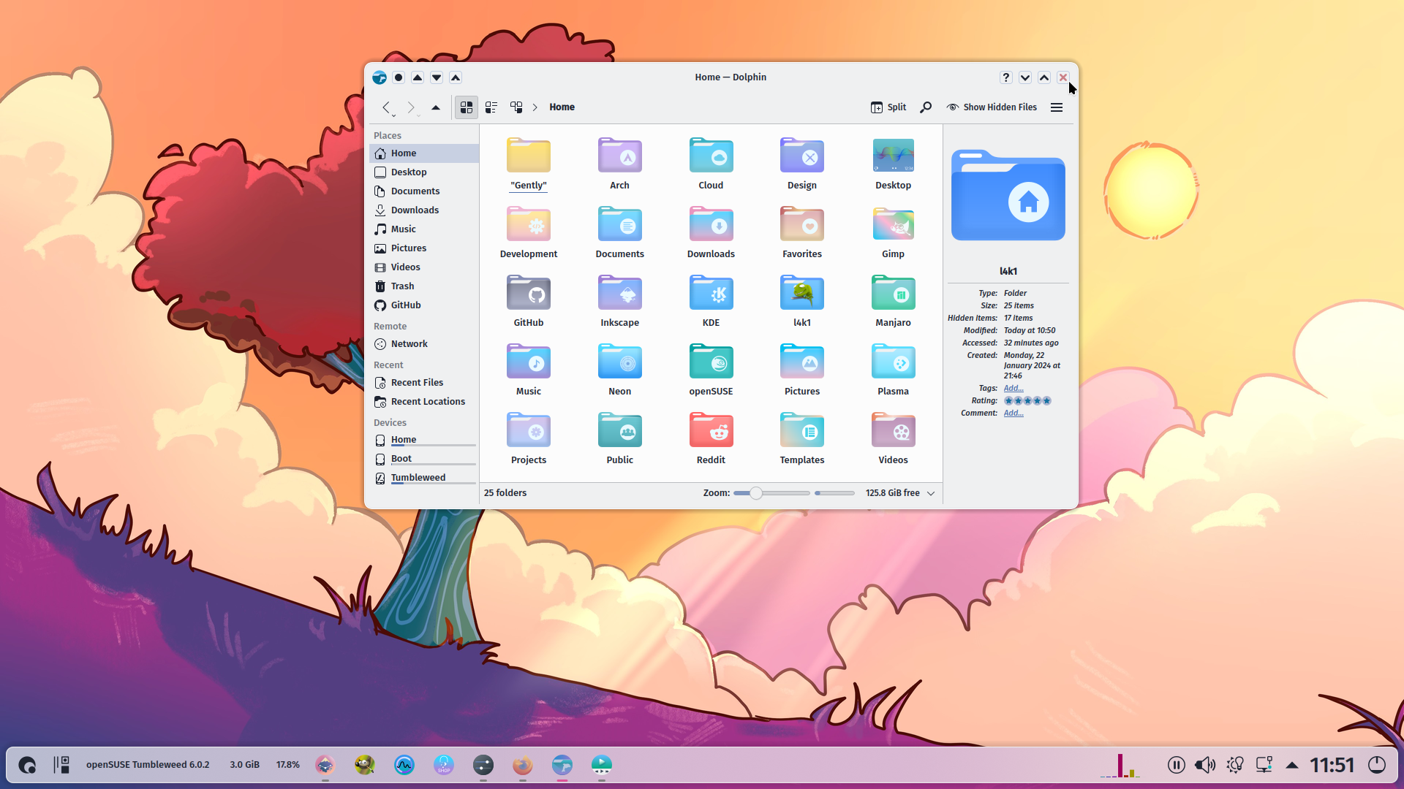Click the large home folder preview
Screen dimensions: 1404x789
tap(1008, 195)
